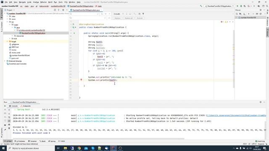Click the Windows taskbar search box
The width and height of the screenshot is (269, 151).
31,148
